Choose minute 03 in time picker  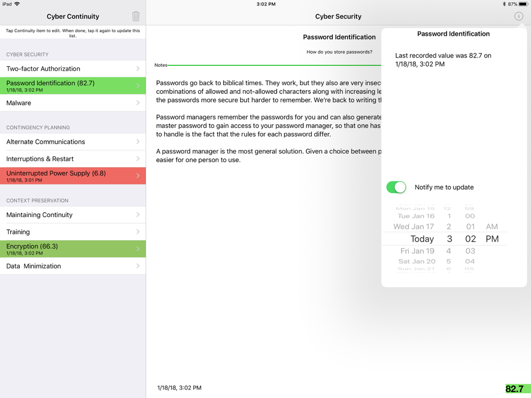[x=470, y=251]
